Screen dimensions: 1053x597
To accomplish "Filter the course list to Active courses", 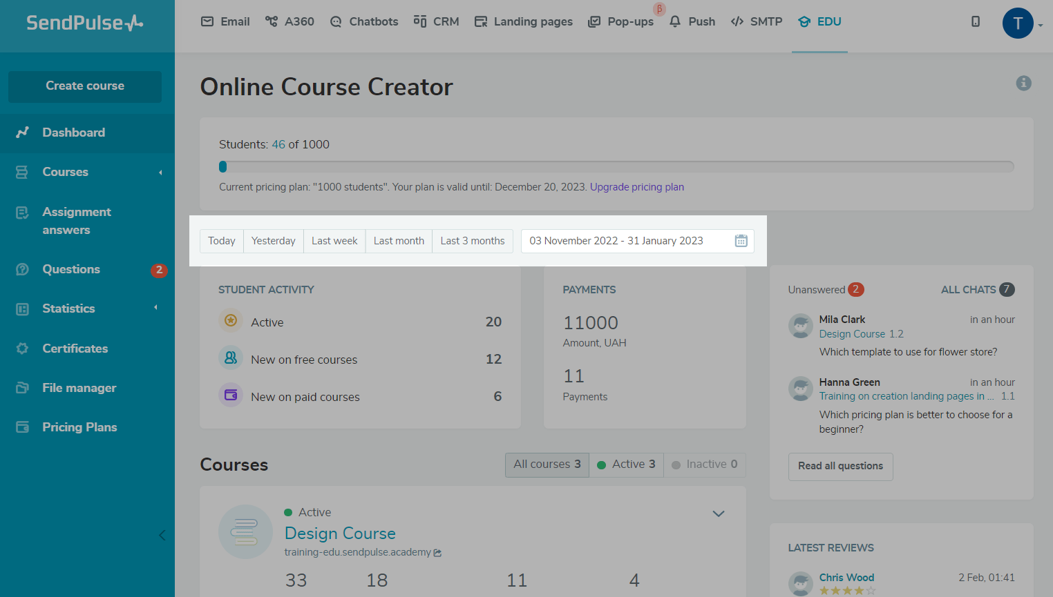I will pyautogui.click(x=626, y=464).
